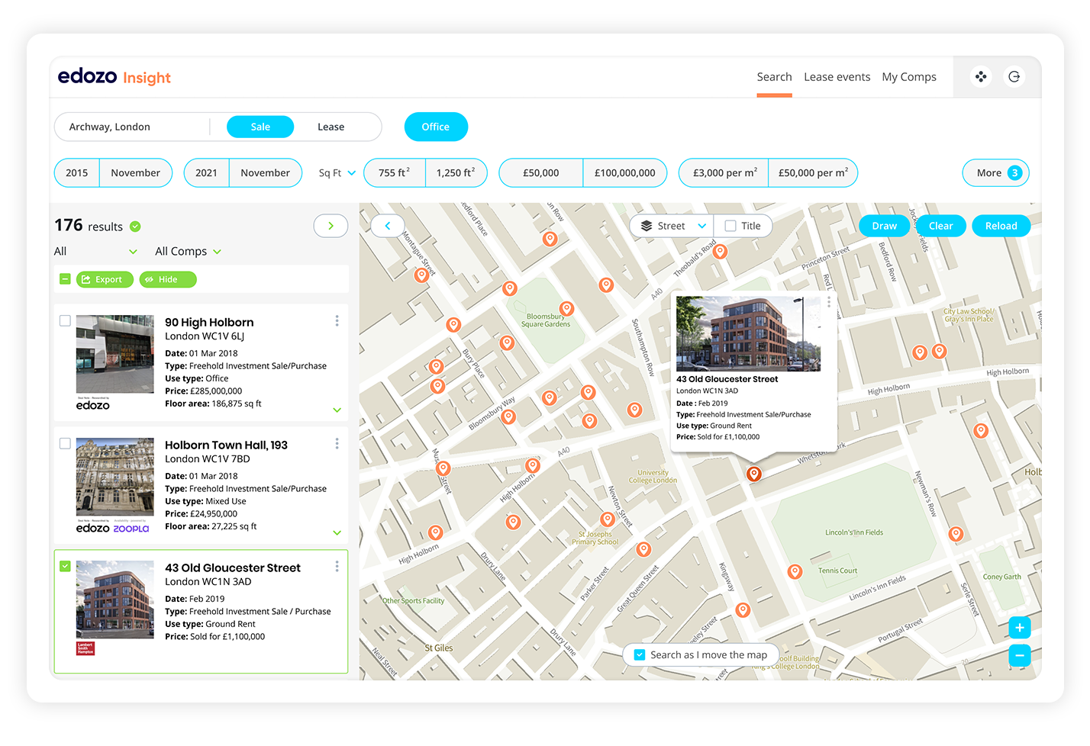Zoom in the map with plus button
The image size is (1090, 746).
click(x=1020, y=628)
